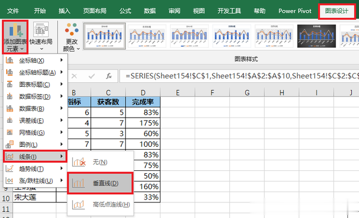Choose 高低点连线(H) option
The image size is (359, 218).
(100, 205)
